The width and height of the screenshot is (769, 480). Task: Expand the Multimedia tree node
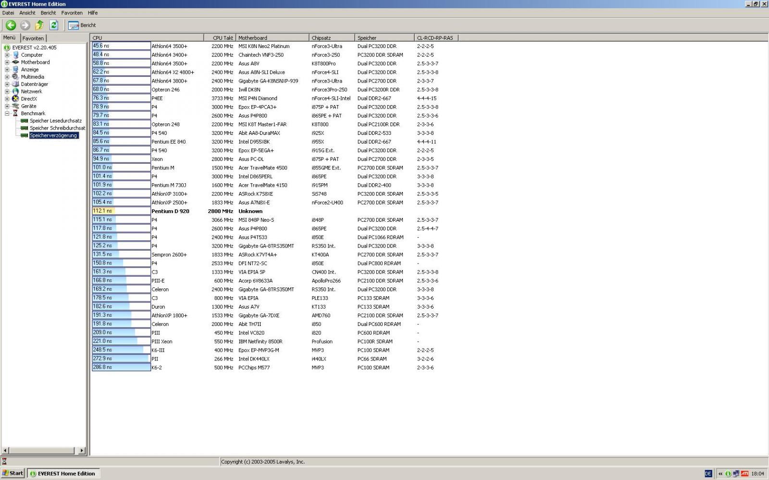point(7,77)
